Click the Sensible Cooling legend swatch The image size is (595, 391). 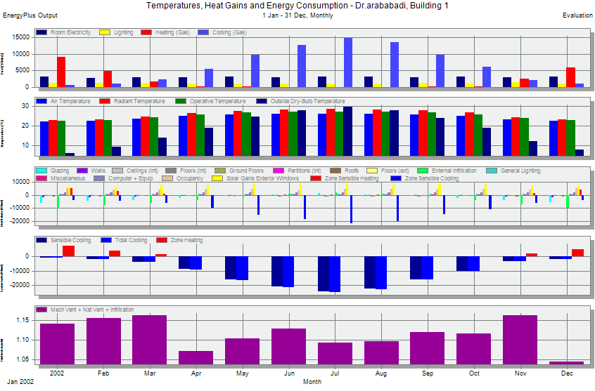tap(41, 240)
